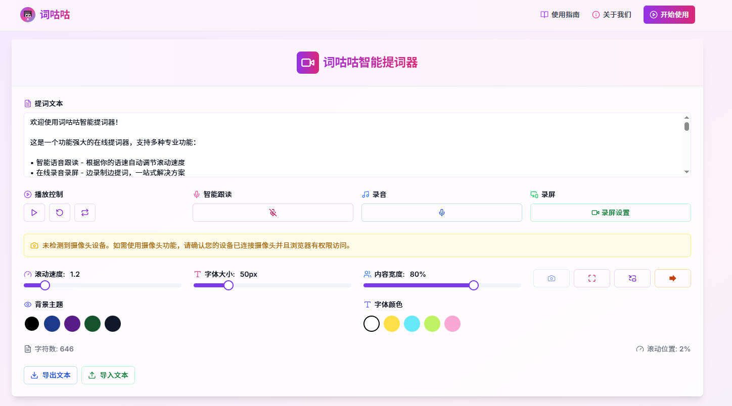Export text via 导出文本

coord(51,375)
